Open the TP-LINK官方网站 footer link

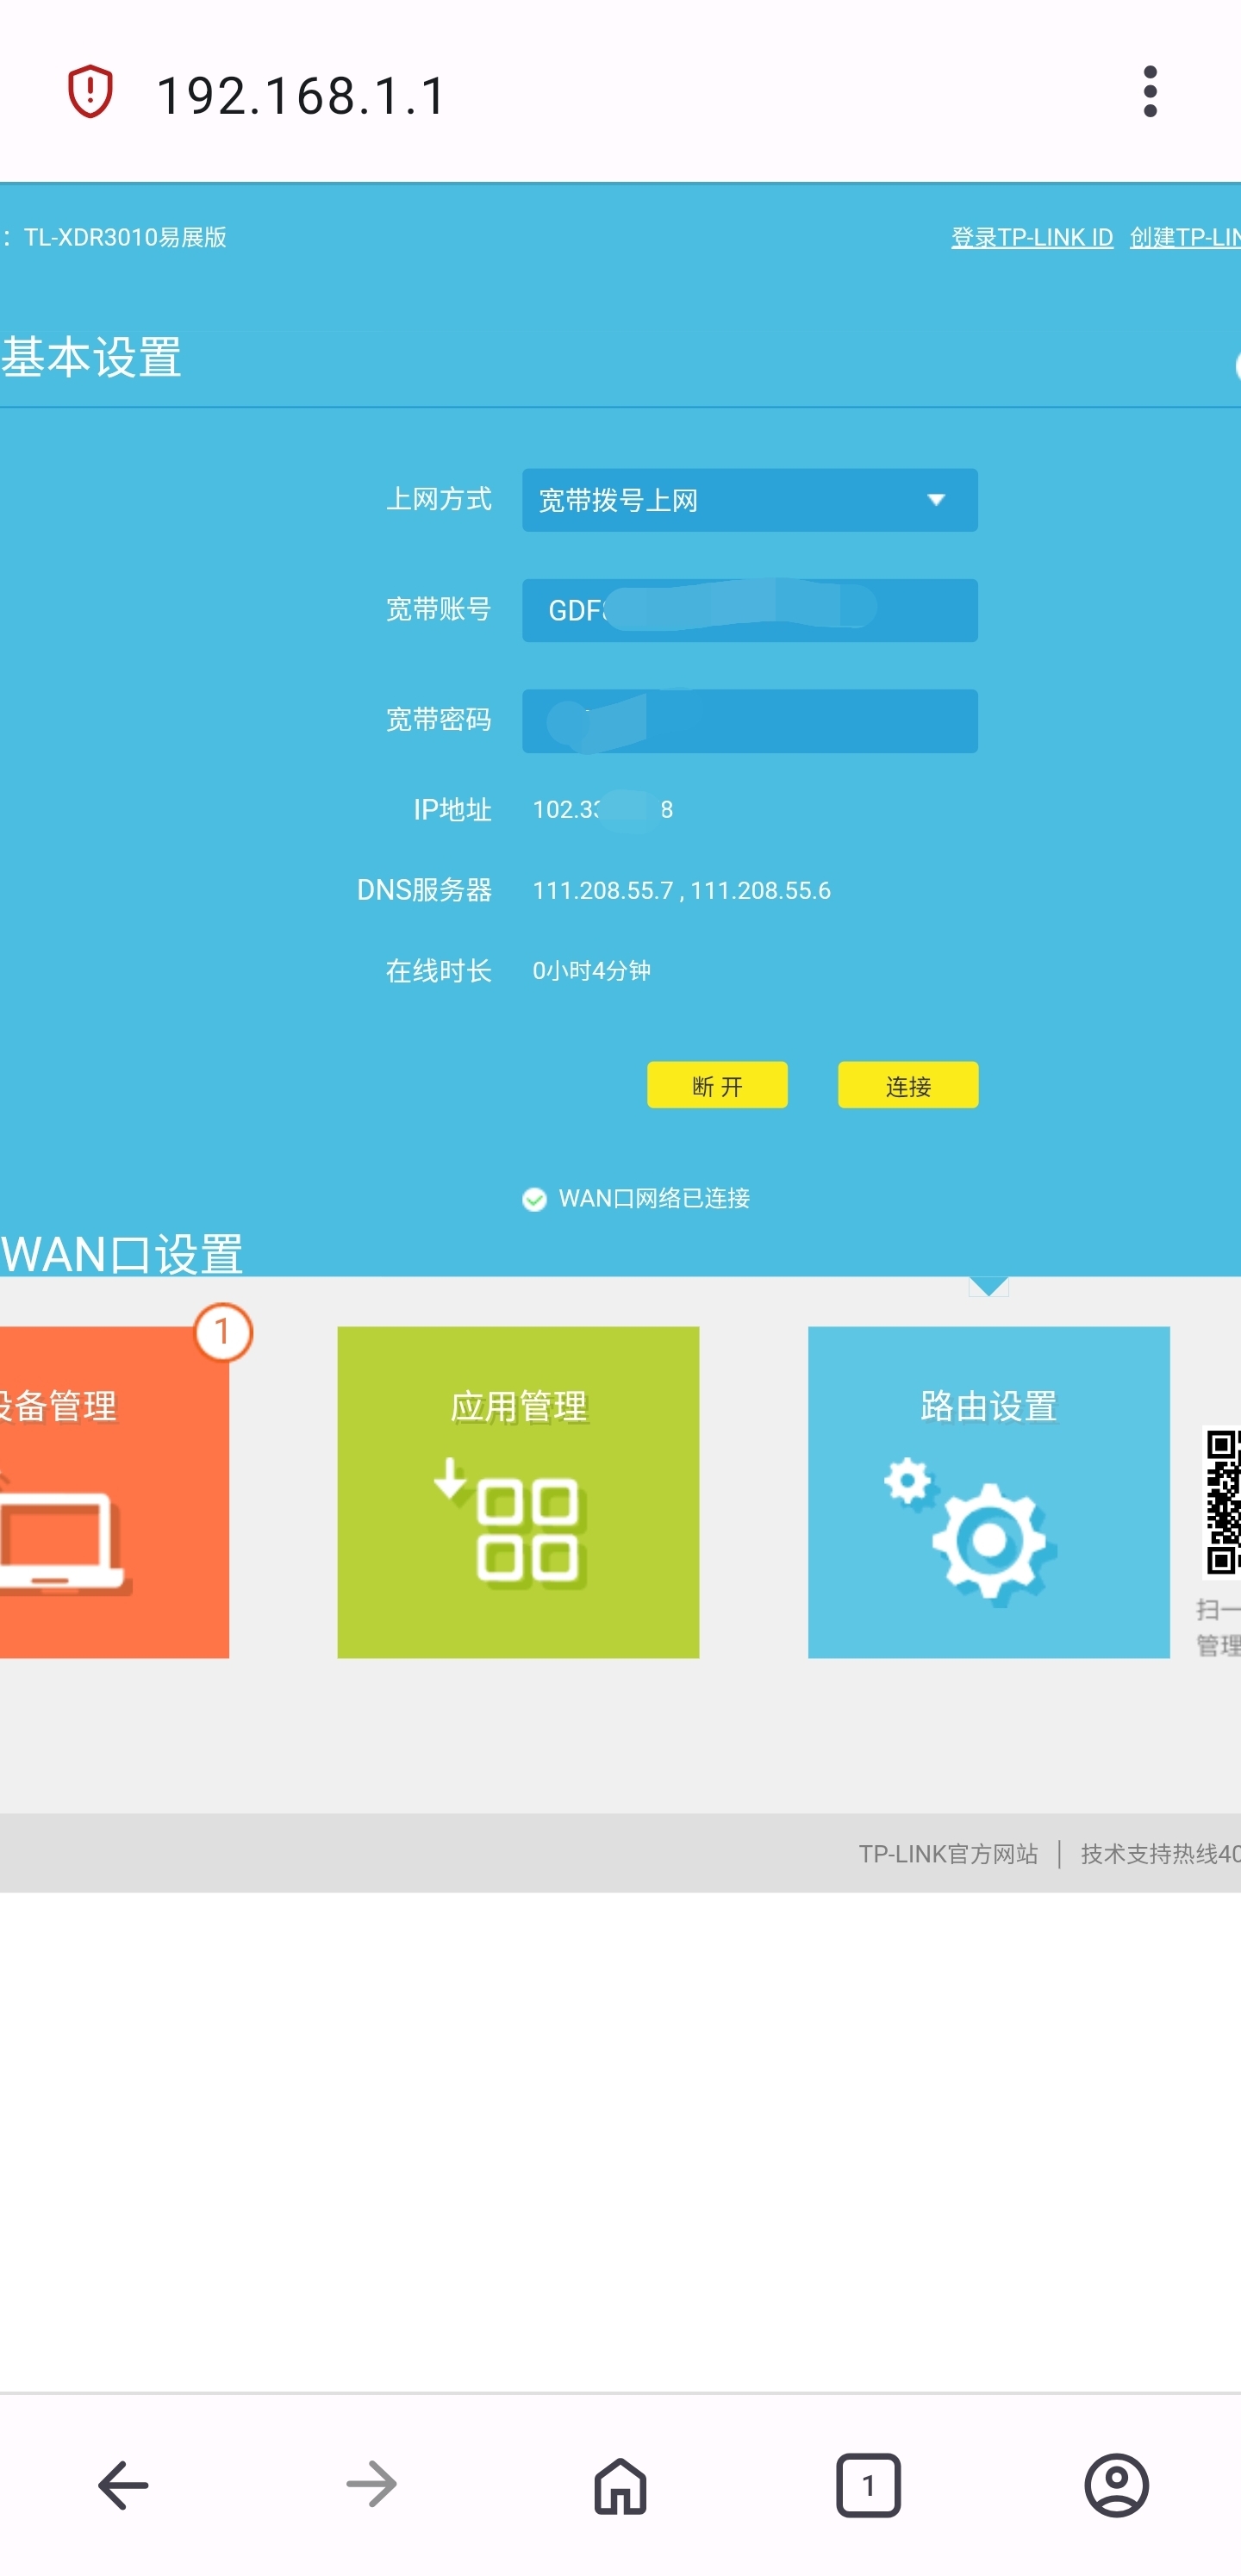click(947, 1853)
